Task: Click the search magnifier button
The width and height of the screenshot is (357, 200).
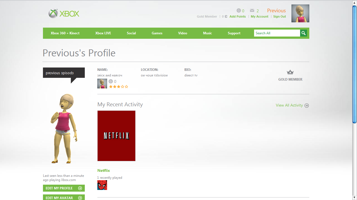Action: pyautogui.click(x=303, y=33)
